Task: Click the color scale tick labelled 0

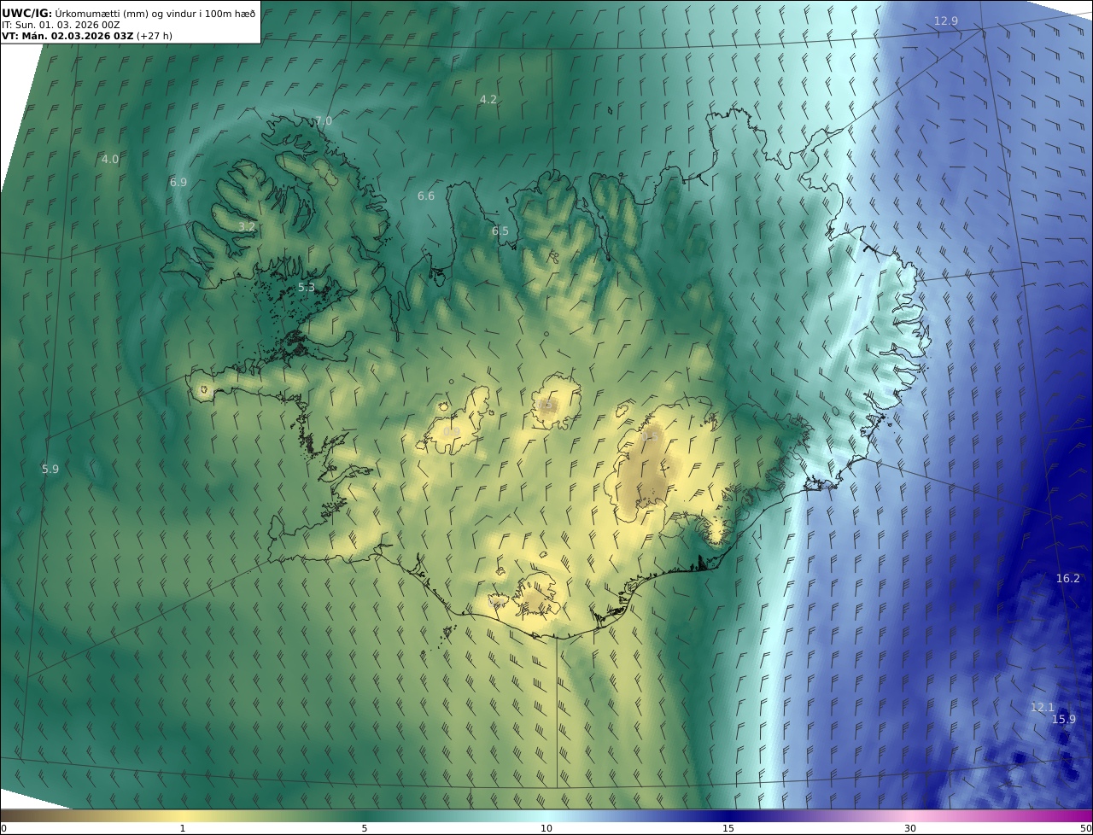Action: pyautogui.click(x=3, y=828)
